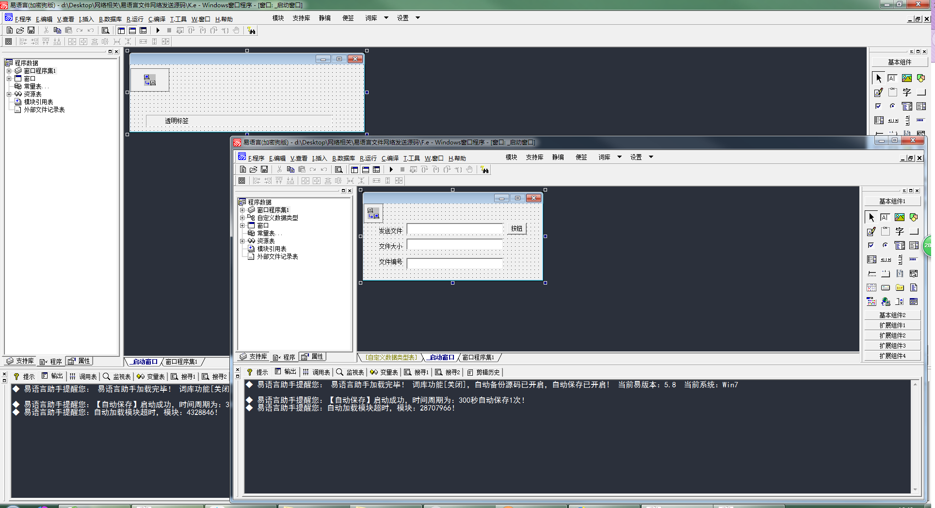Select 外部文件记录表 item in back K.e tree

click(x=44, y=110)
